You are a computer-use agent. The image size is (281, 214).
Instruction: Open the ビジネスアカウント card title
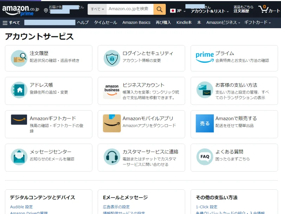point(144,85)
